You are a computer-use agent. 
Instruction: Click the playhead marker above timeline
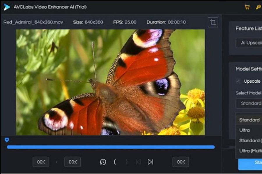click(7, 140)
